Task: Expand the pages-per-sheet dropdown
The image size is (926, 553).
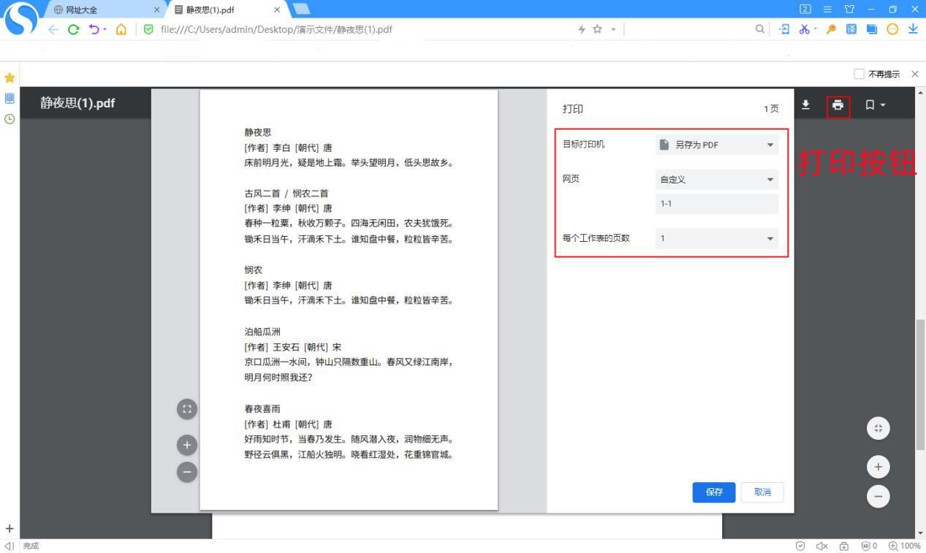Action: point(716,238)
